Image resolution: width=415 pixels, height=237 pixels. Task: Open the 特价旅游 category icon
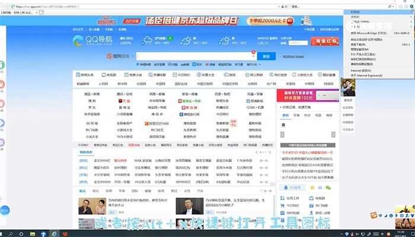tap(278, 75)
